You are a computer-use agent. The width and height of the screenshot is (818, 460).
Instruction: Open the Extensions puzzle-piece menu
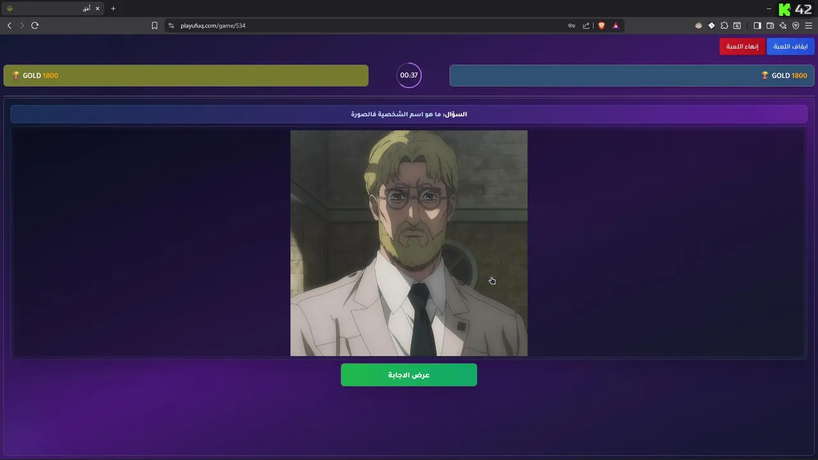[724, 26]
